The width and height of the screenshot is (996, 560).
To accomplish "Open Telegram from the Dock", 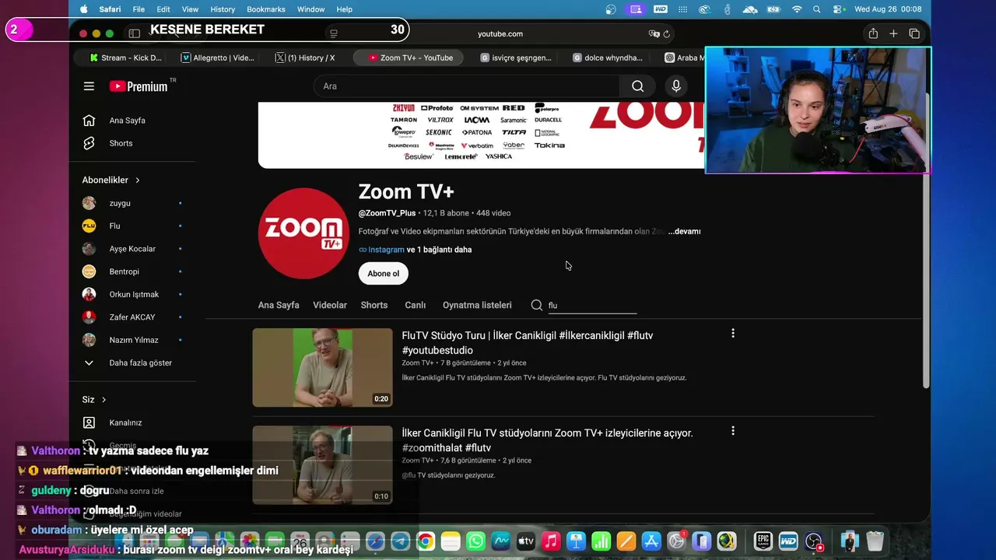I will click(x=400, y=541).
